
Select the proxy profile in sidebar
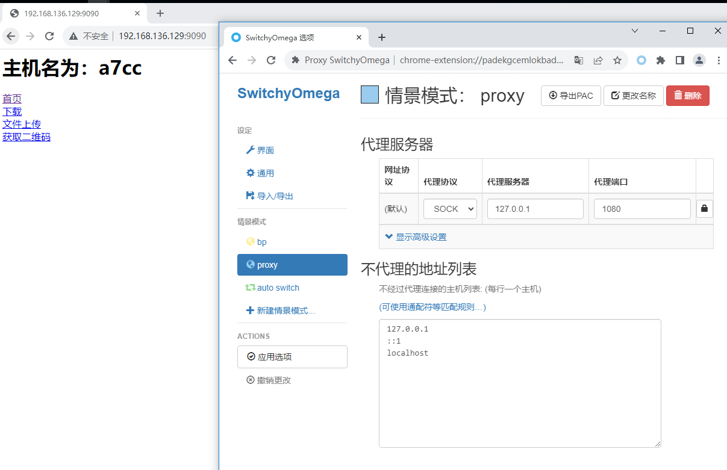click(292, 265)
